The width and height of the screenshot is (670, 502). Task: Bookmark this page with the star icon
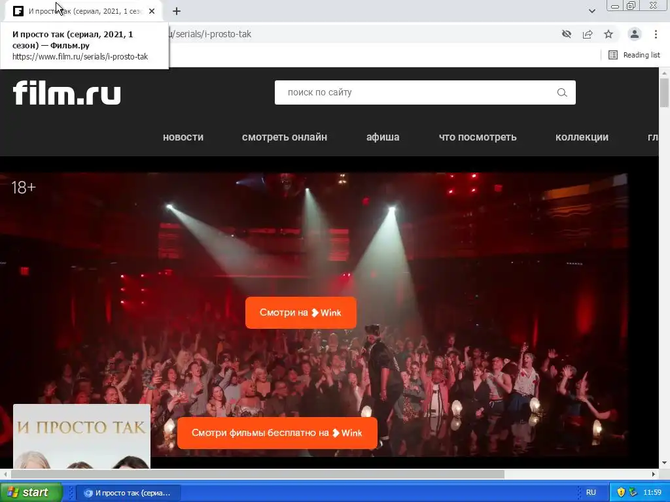coord(608,34)
